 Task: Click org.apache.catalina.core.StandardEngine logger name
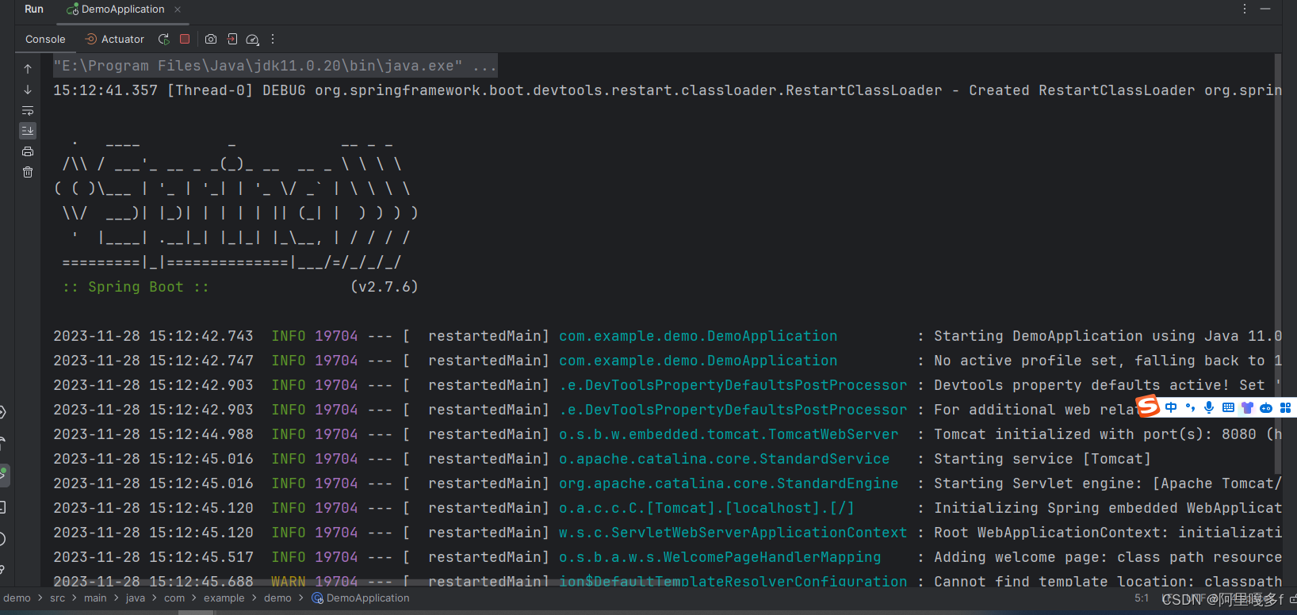click(729, 483)
